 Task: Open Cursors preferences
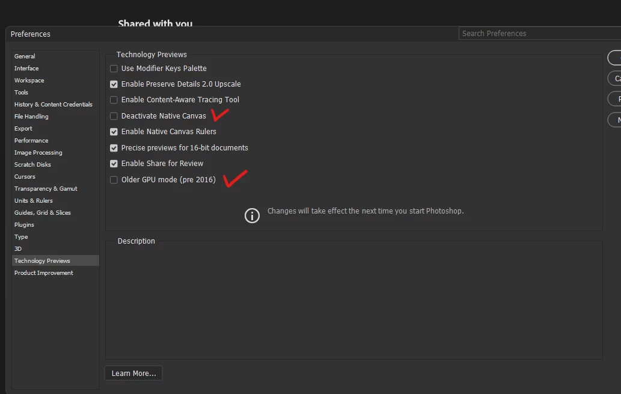(55, 176)
